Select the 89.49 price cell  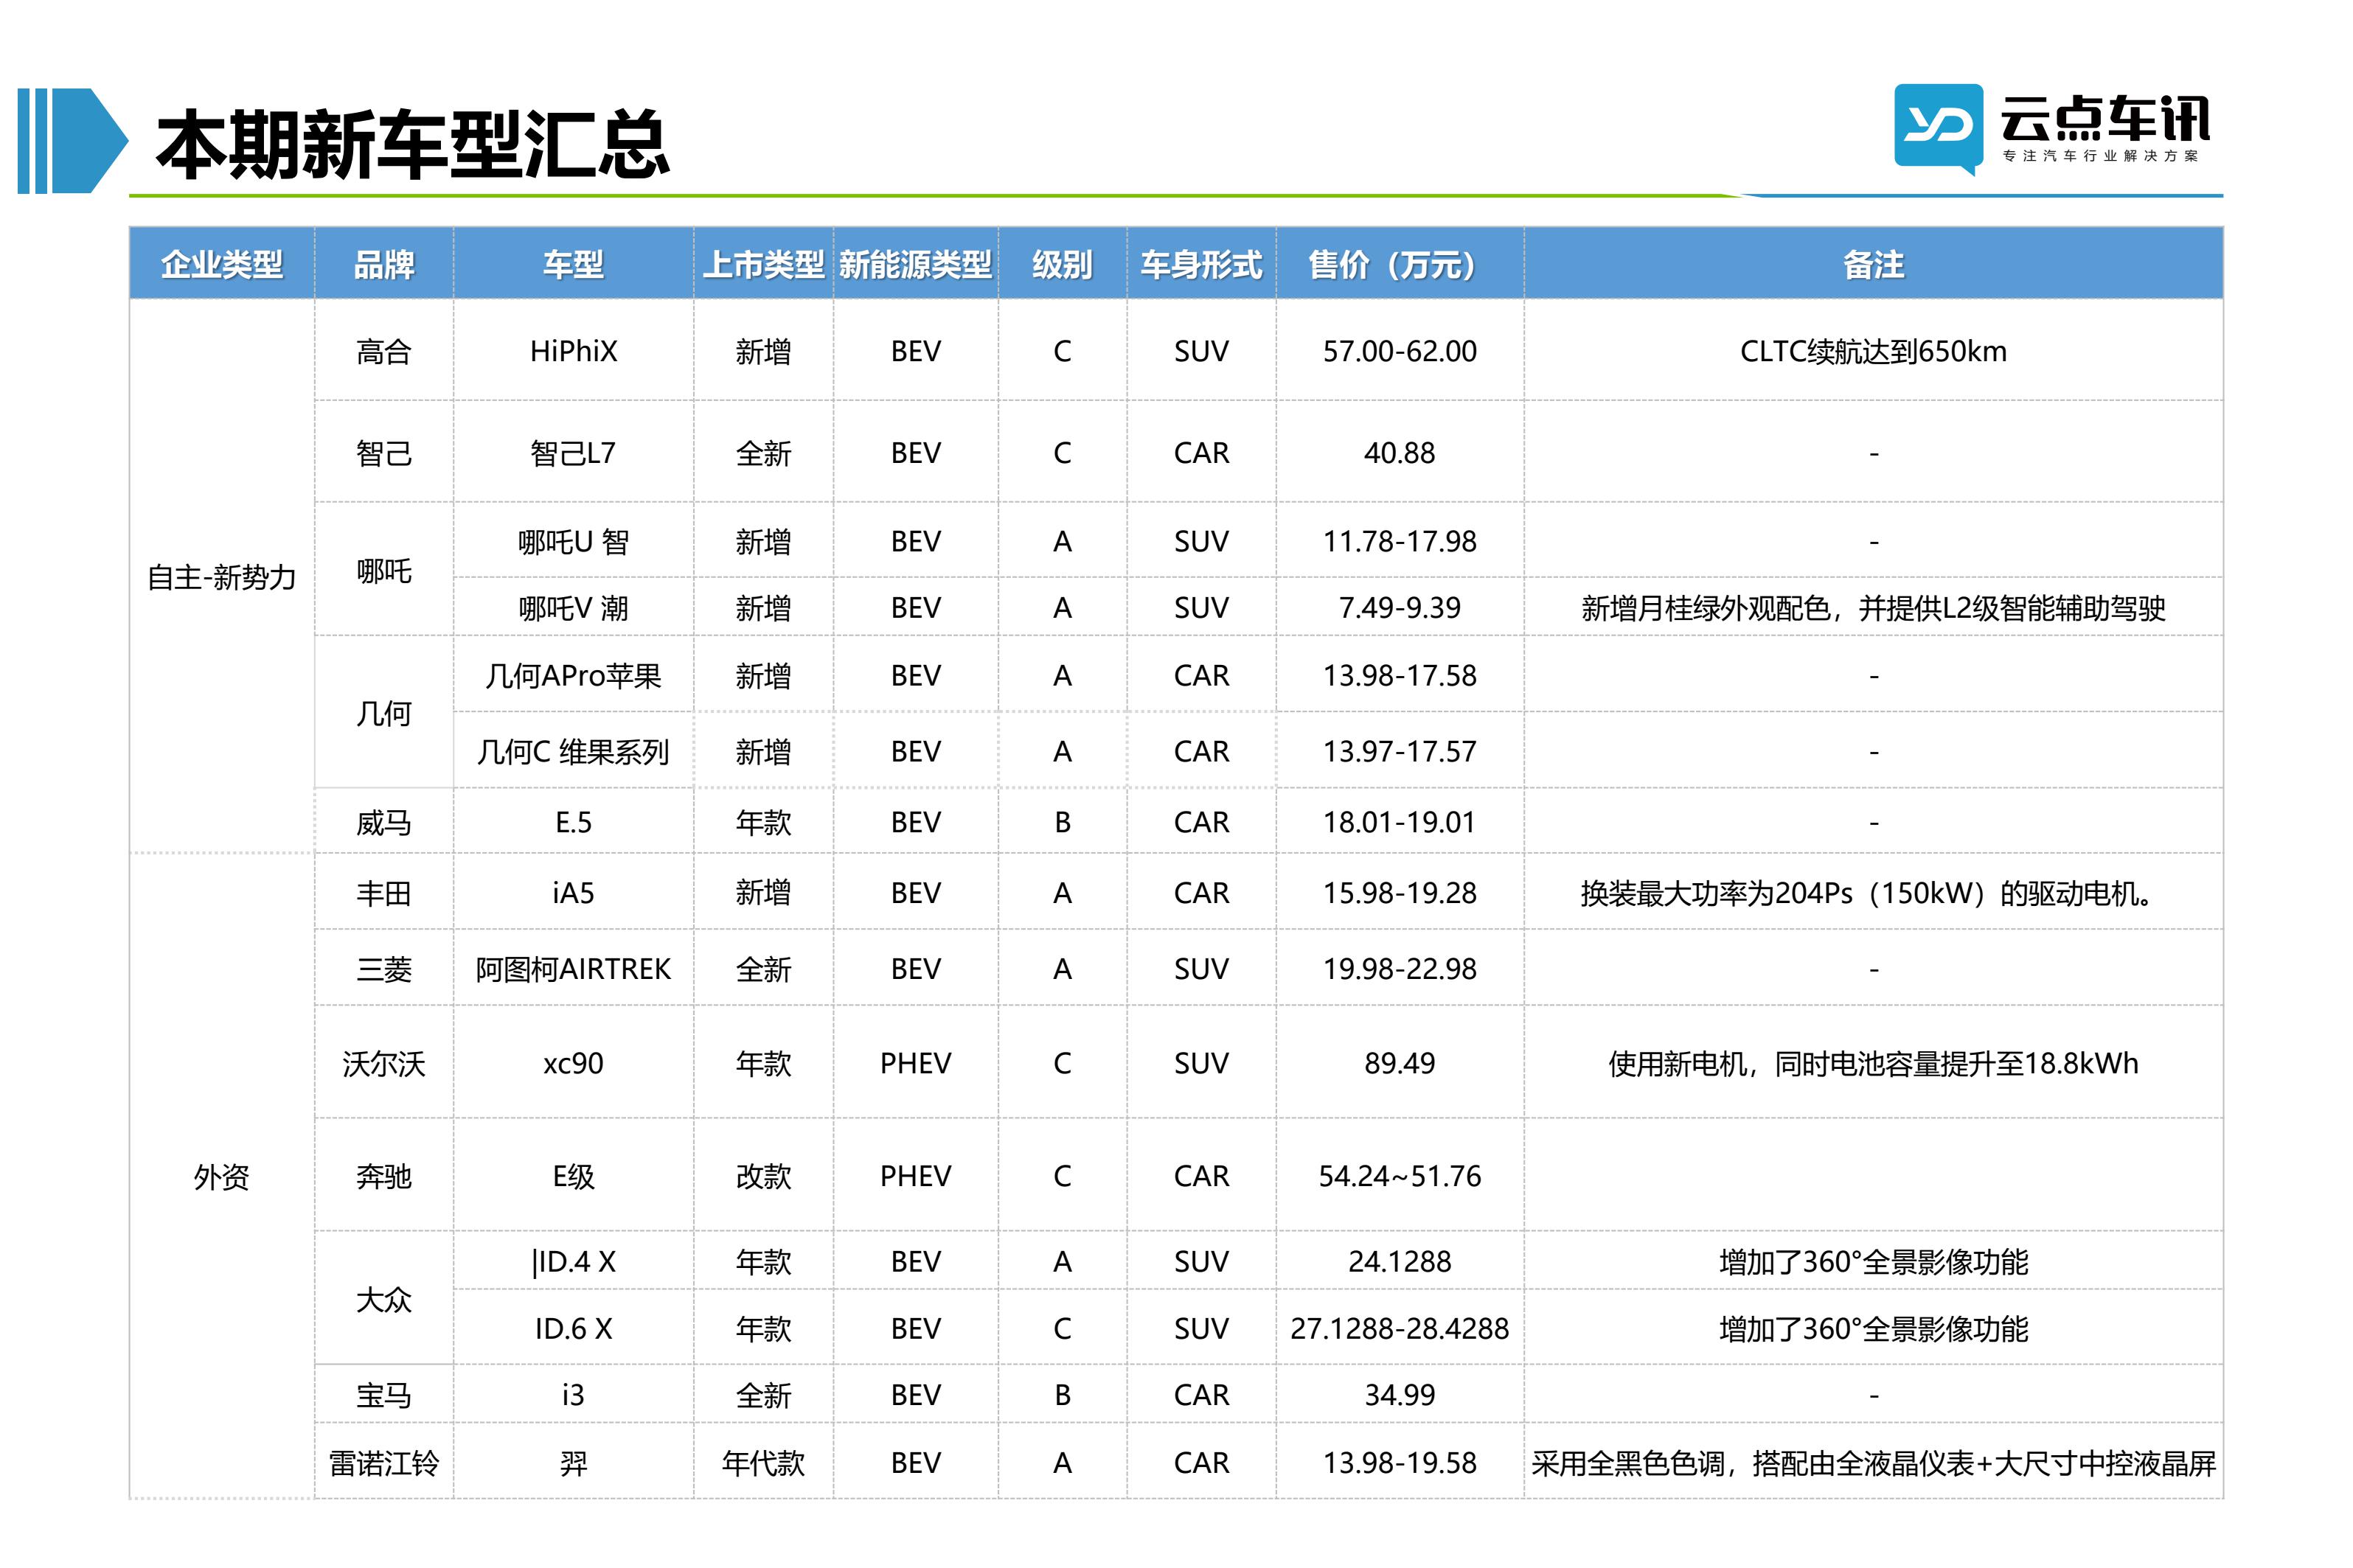point(1399,1063)
